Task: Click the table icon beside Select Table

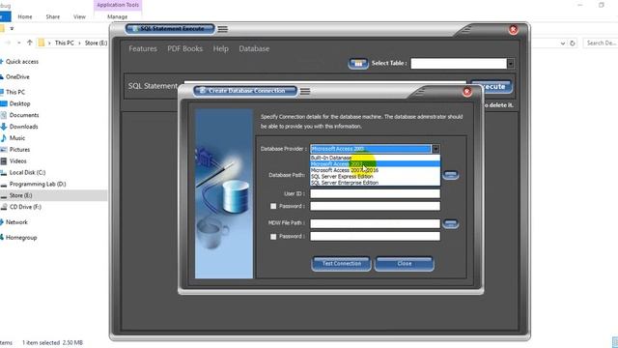Action: [x=358, y=64]
